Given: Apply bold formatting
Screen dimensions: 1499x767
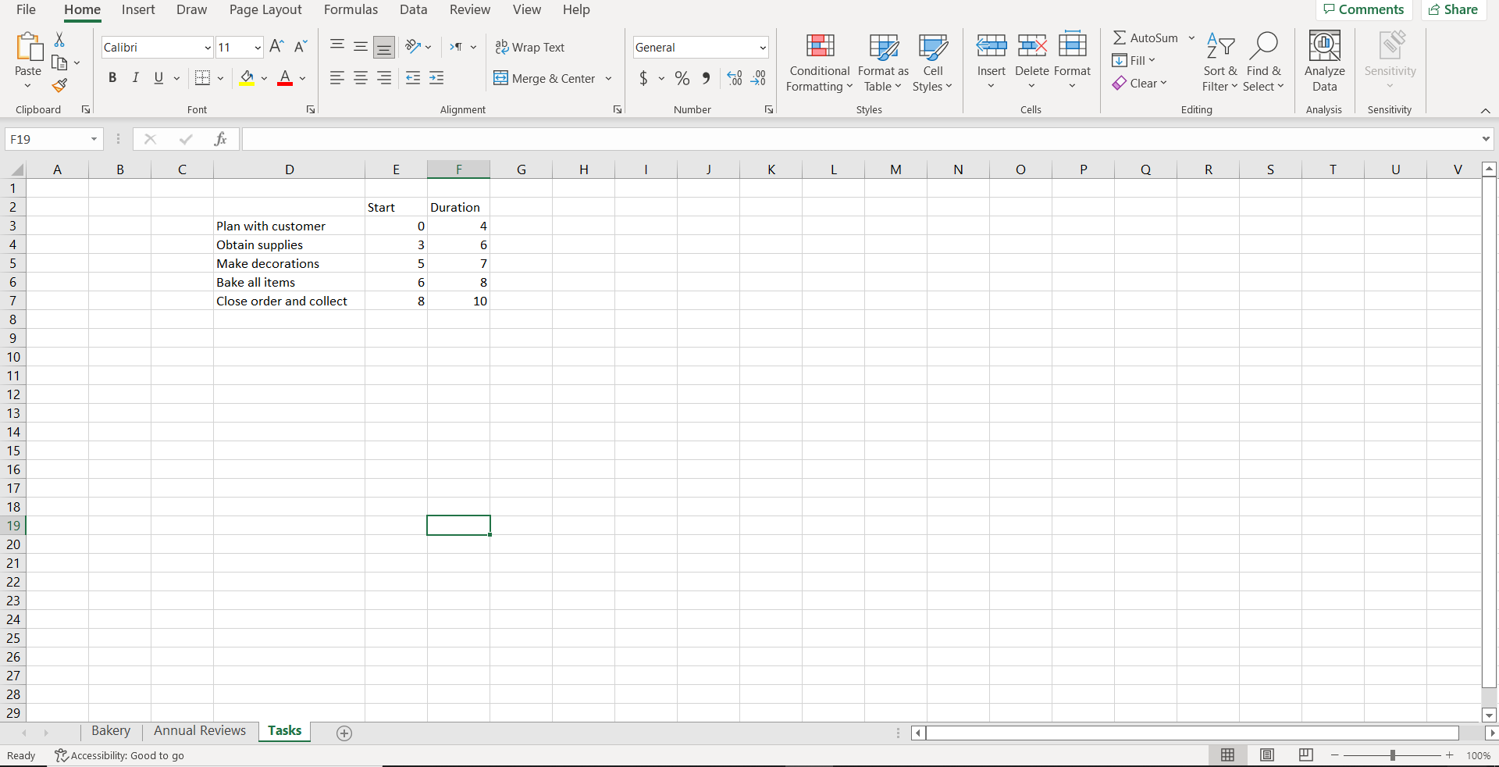Looking at the screenshot, I should pos(112,77).
